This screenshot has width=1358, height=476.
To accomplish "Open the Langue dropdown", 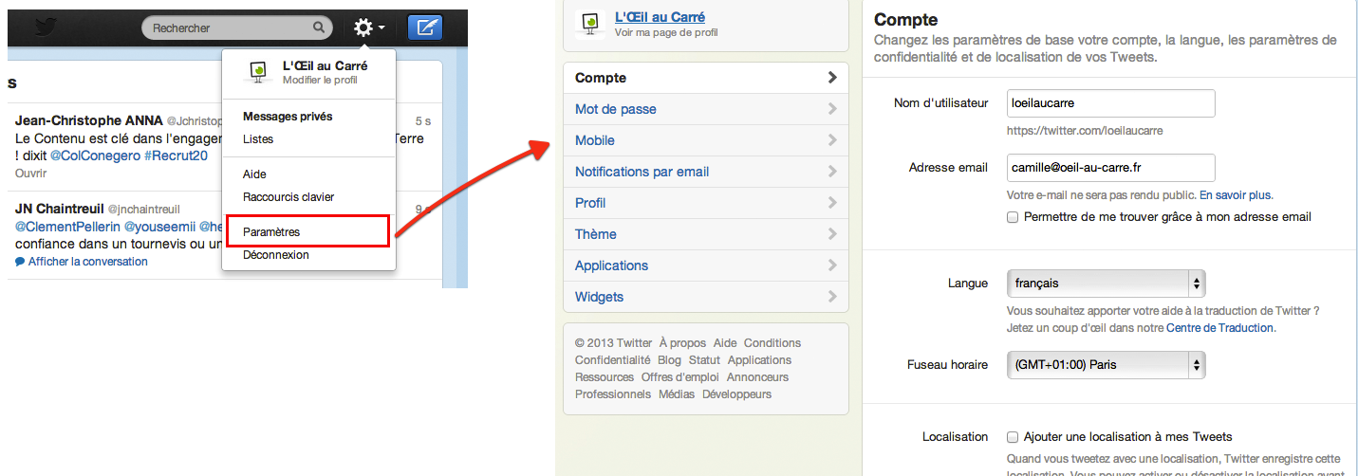I will pos(1106,283).
